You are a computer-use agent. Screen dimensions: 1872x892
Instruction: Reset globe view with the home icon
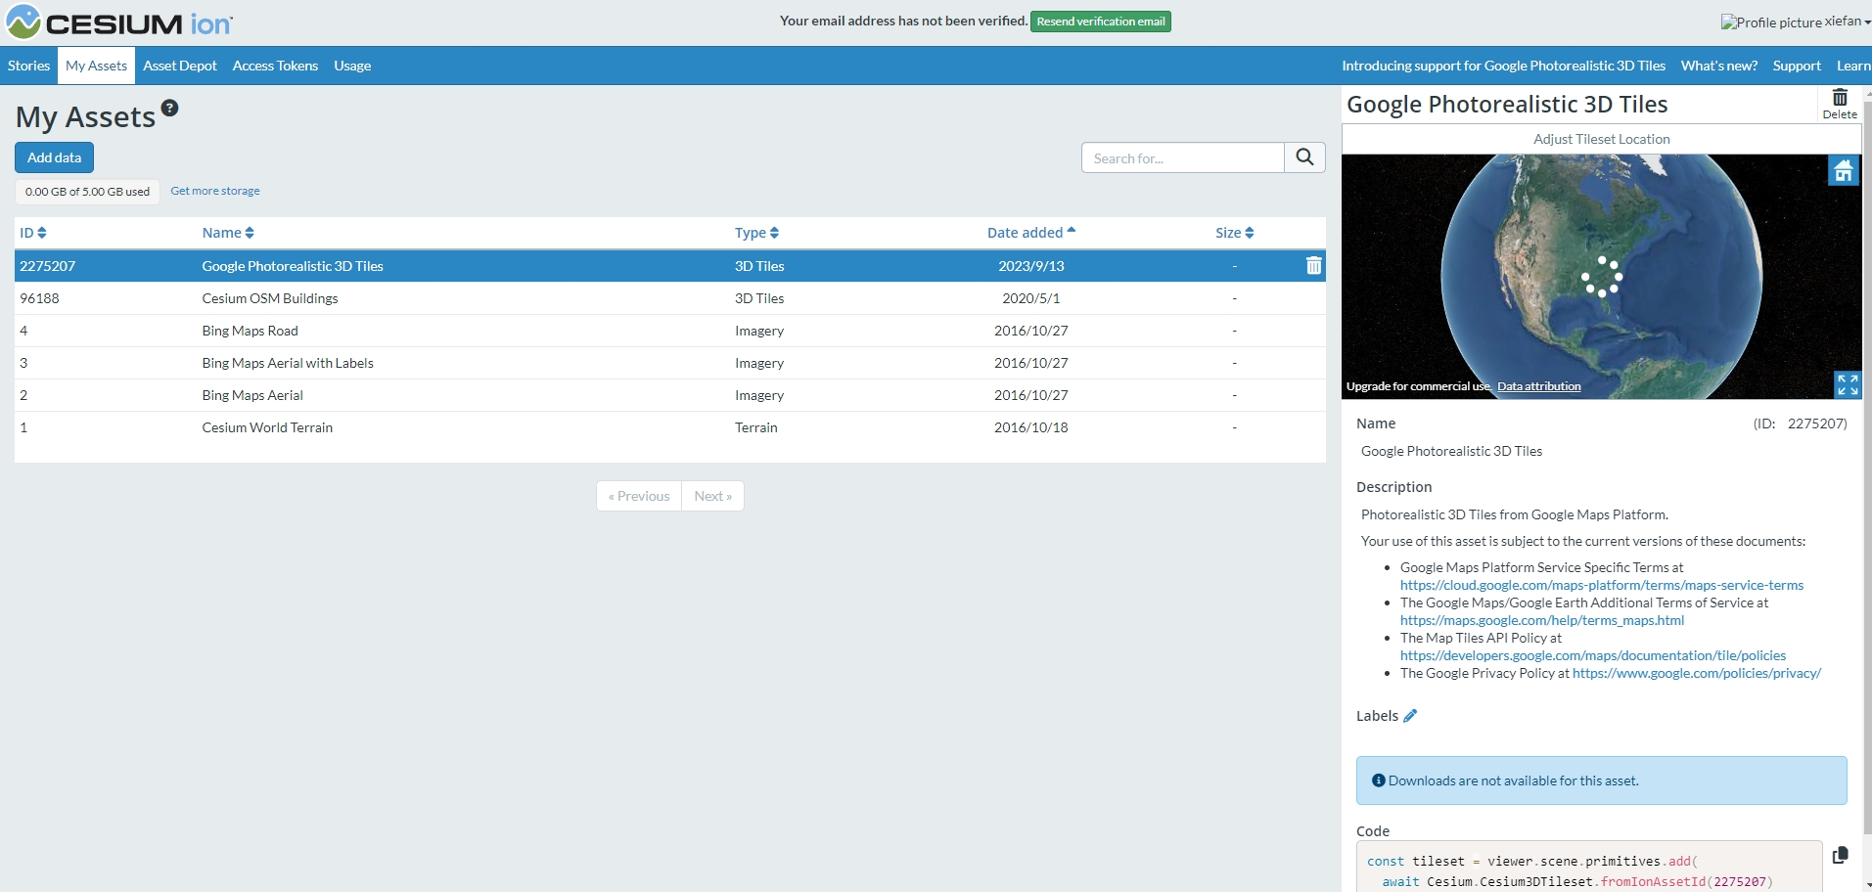point(1844,171)
